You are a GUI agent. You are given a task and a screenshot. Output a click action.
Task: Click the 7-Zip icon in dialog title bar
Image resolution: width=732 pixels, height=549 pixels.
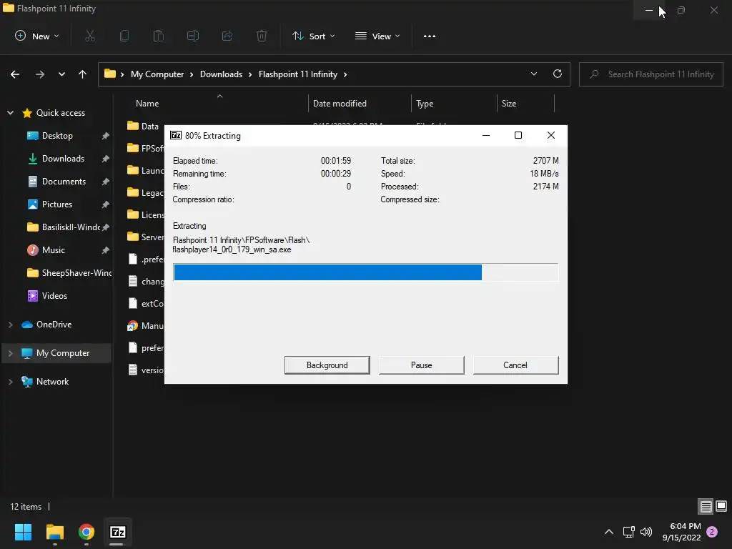176,135
